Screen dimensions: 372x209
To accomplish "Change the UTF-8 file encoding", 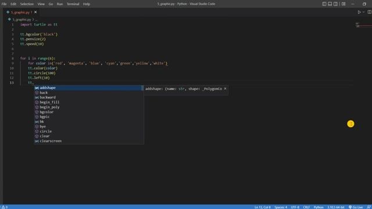I will point(295,207).
